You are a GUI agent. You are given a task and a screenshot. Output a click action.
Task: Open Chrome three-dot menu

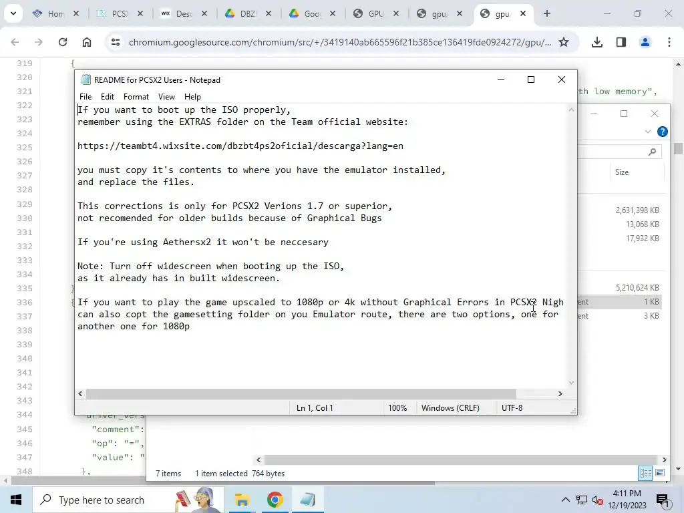[x=669, y=42]
